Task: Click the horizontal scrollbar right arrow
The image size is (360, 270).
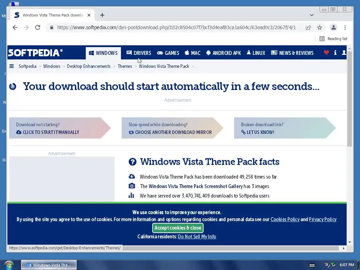Action: click(x=343, y=248)
